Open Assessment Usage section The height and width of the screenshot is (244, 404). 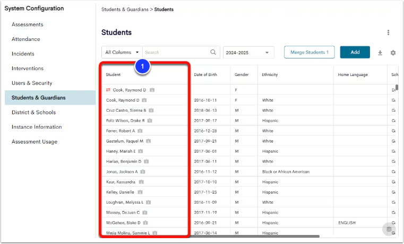pyautogui.click(x=35, y=141)
